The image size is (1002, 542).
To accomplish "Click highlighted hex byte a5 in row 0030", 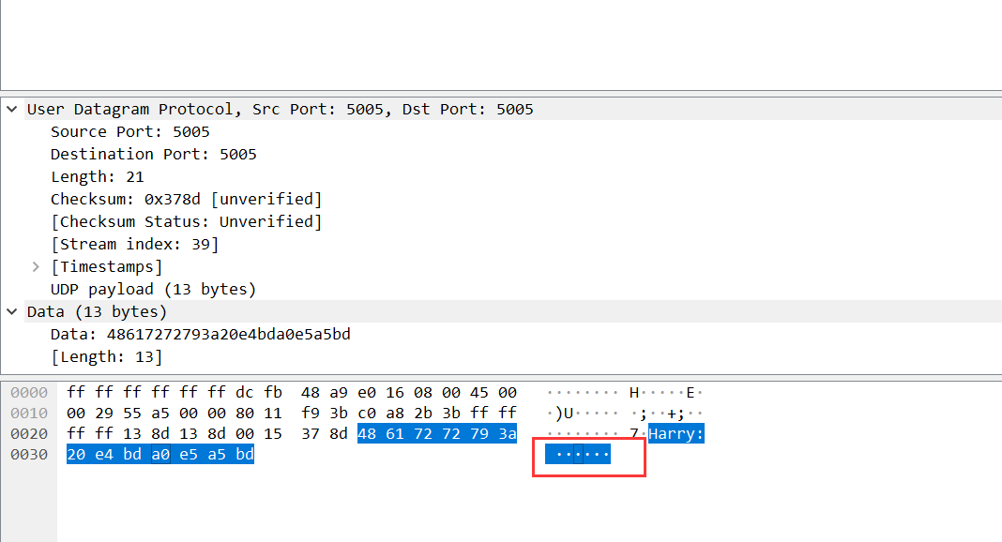I will [217, 455].
